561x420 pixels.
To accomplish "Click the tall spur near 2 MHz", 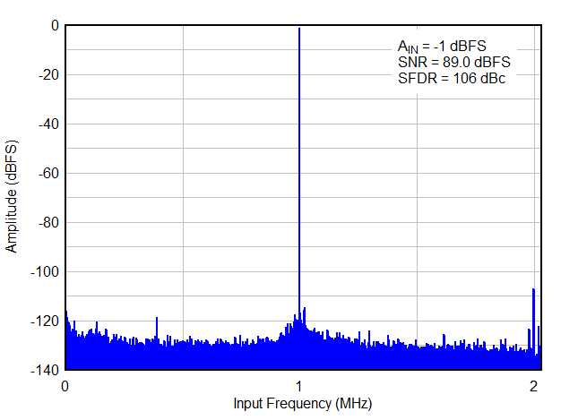I will pyautogui.click(x=533, y=290).
